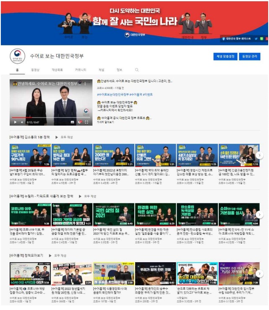Expand next videos in 김소통의 1분 정책 row

[259, 155]
